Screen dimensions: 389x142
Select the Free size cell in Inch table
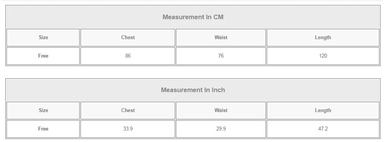43,129
